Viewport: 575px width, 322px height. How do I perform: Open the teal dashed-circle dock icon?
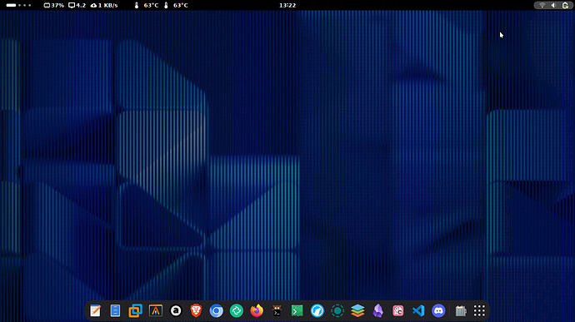pos(337,310)
